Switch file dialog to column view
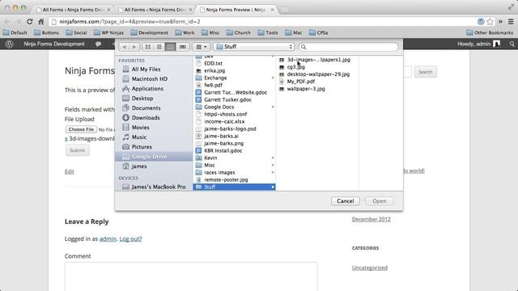 pos(170,47)
